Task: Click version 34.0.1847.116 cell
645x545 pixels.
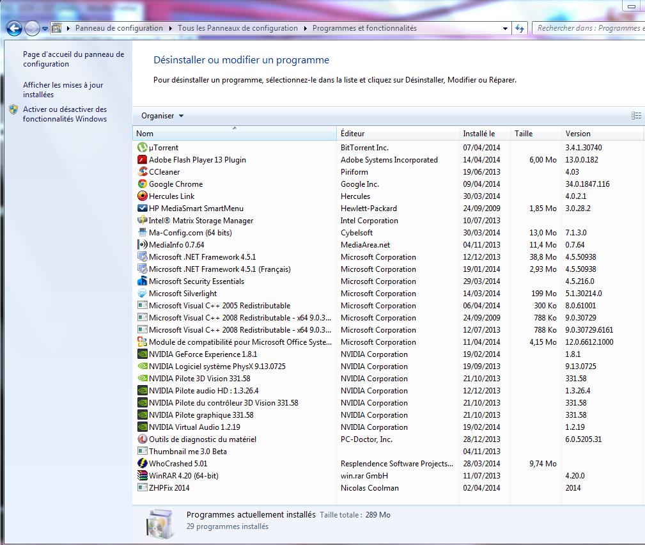Action: click(x=587, y=184)
